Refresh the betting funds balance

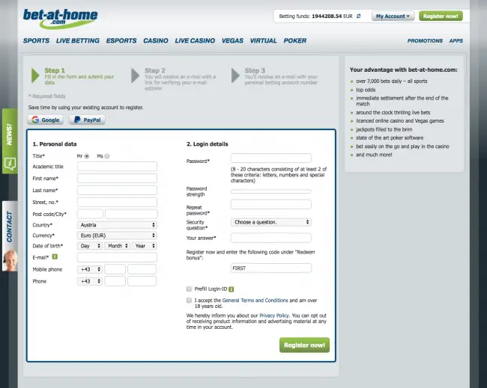(358, 16)
